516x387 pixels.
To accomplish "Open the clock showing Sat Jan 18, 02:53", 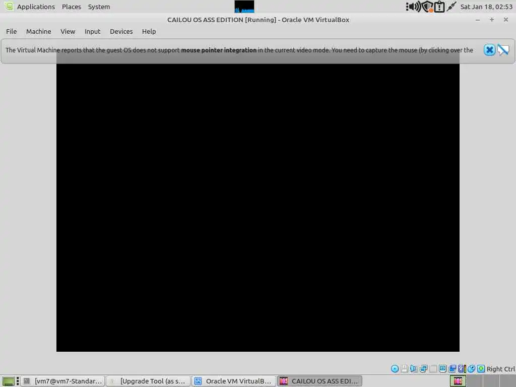I will (486, 7).
